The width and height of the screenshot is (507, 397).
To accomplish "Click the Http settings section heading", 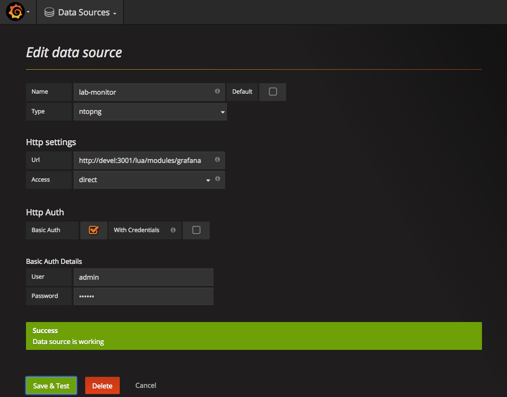I will pyautogui.click(x=51, y=142).
